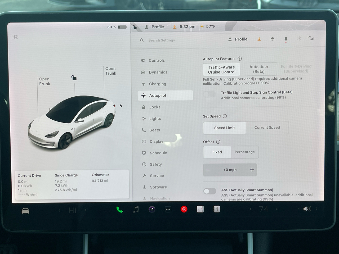
Task: Enable ASS (Actually Smart Summon)
Action: 210,191
